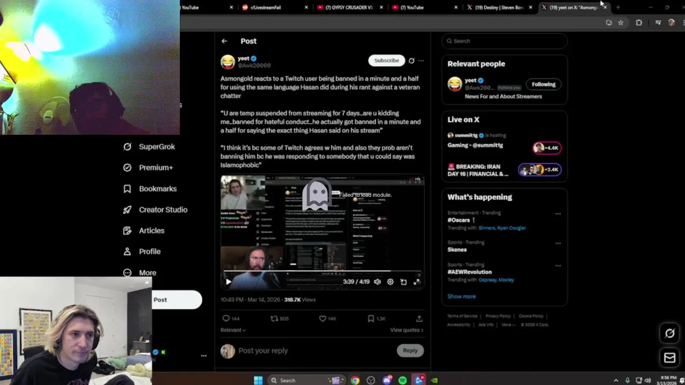Image resolution: width=685 pixels, height=385 pixels.
Task: Open options for the Skenes trend
Action: [558, 243]
